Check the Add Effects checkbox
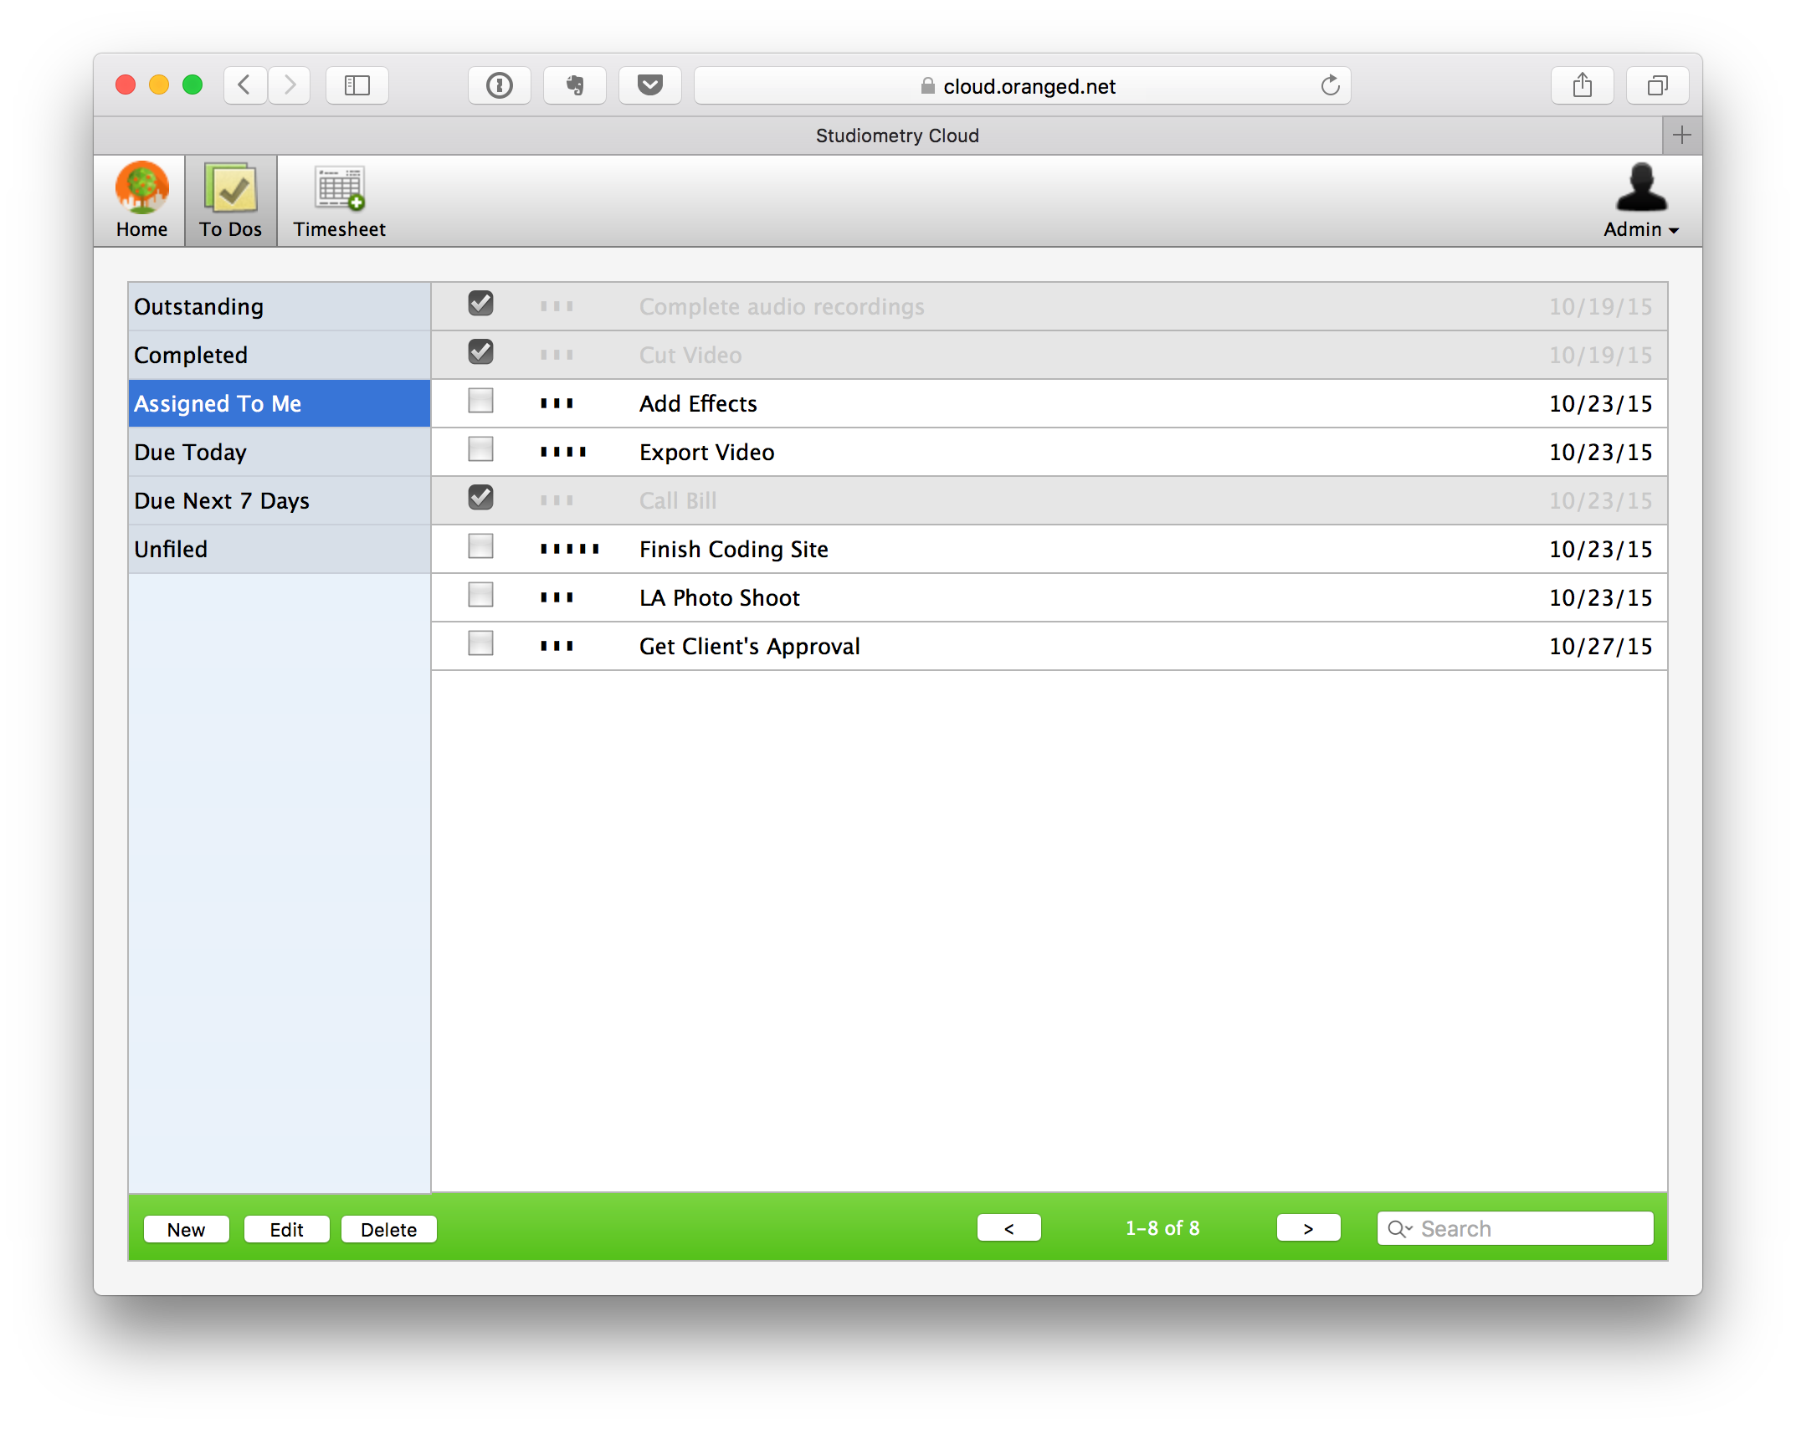 coord(480,401)
